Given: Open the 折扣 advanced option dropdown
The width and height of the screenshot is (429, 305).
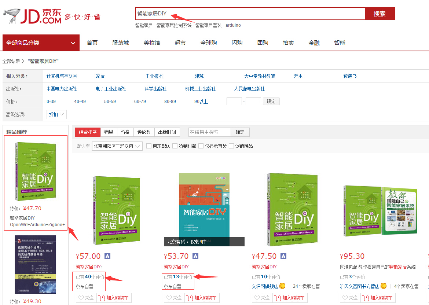Looking at the screenshot, I should tap(56, 114).
